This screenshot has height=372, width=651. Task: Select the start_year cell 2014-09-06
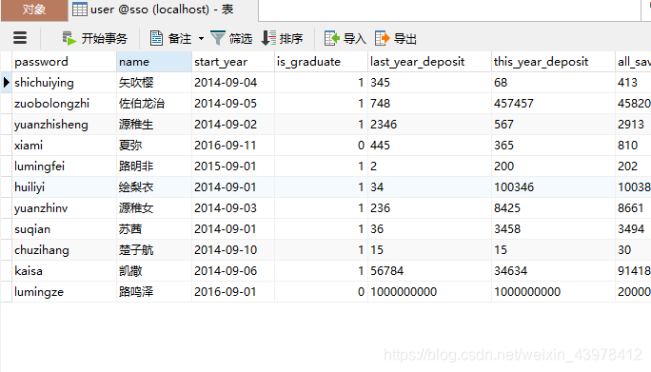click(233, 271)
